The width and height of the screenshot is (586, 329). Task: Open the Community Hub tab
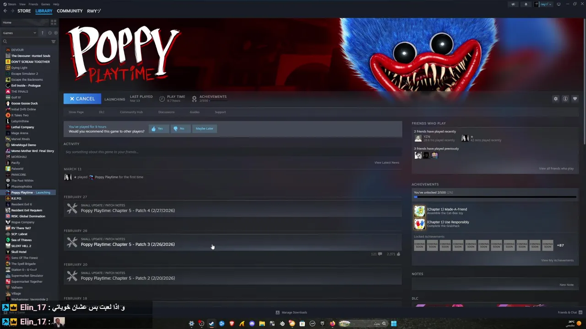[x=131, y=112]
